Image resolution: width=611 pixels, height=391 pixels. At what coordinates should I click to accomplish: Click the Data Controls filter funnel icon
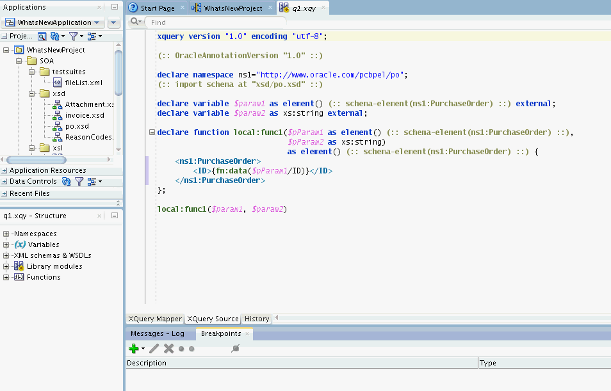pos(79,181)
